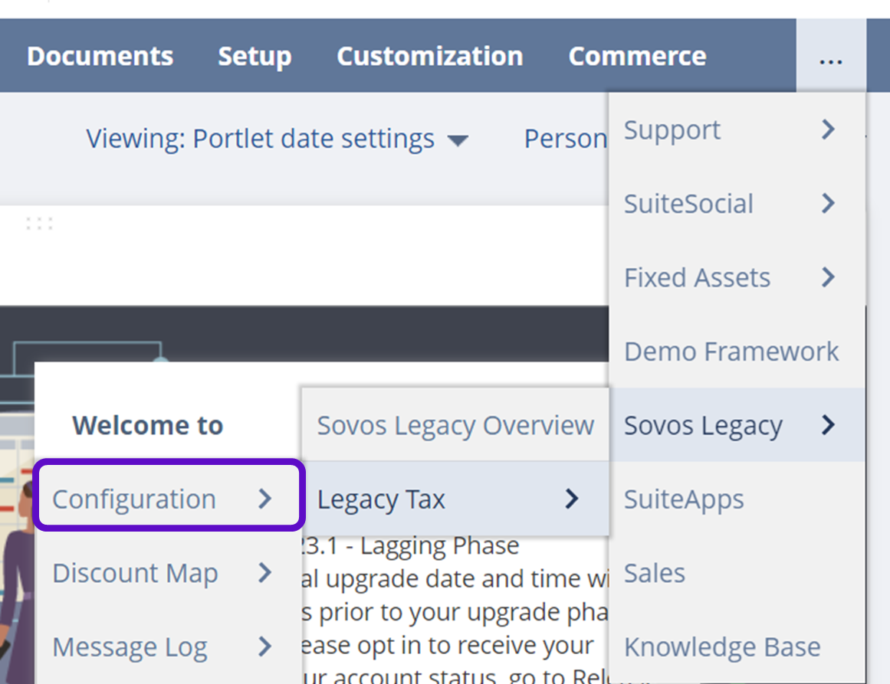
Task: Open the Setup menu
Action: point(255,57)
